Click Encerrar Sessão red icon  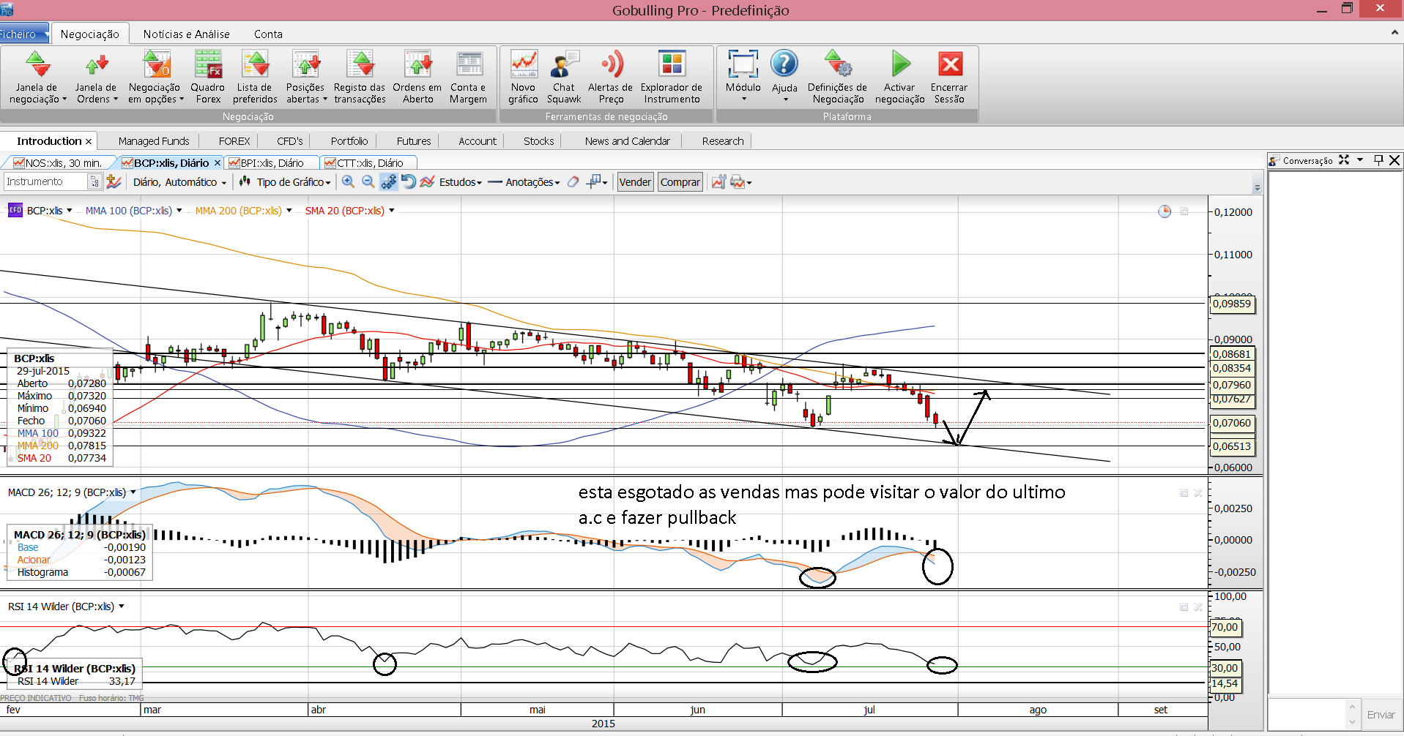[951, 64]
